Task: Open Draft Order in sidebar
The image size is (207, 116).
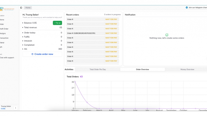Action: click(x=4, y=29)
